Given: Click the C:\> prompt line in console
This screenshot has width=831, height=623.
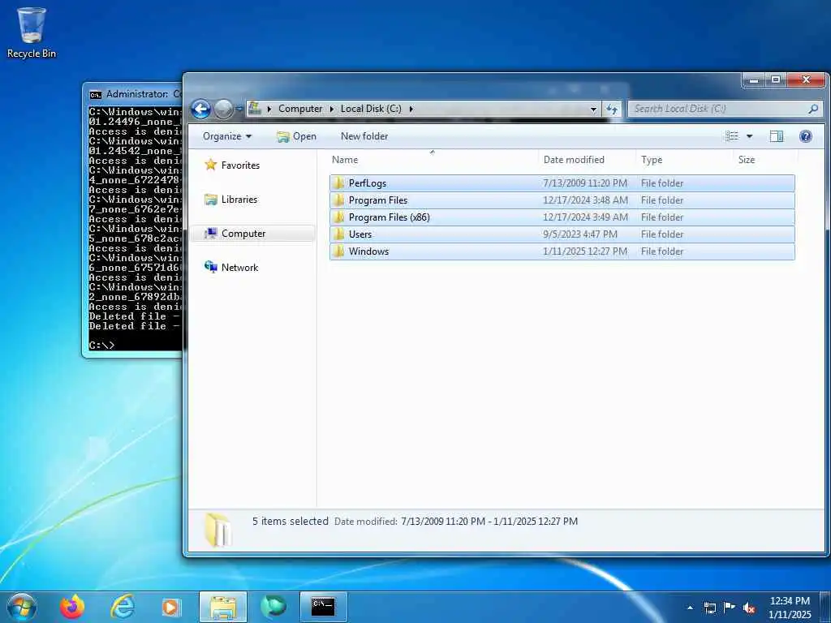Looking at the screenshot, I should point(101,345).
